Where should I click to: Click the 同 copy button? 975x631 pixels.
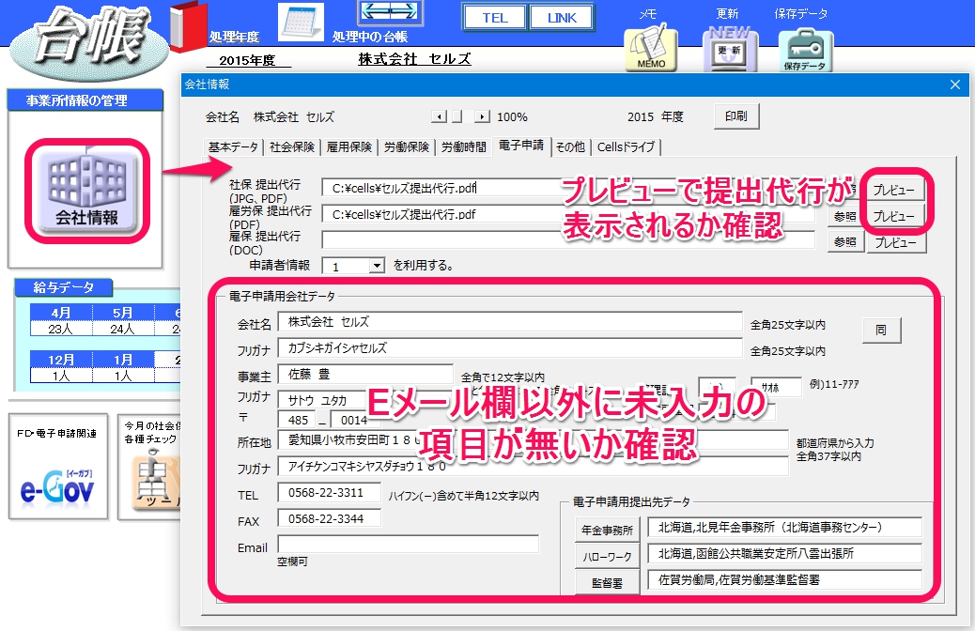pos(881,331)
